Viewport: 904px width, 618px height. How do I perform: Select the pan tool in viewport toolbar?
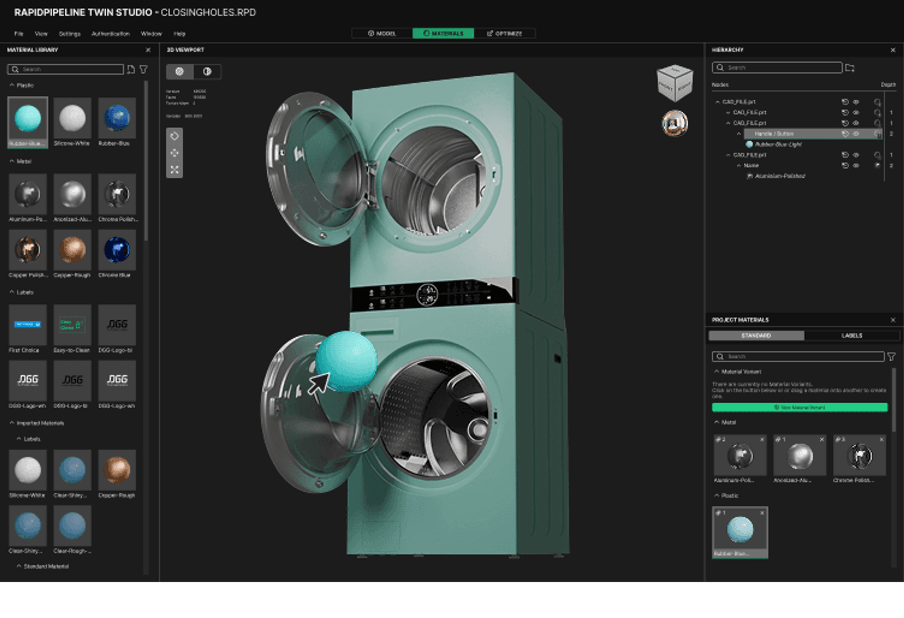tap(174, 153)
